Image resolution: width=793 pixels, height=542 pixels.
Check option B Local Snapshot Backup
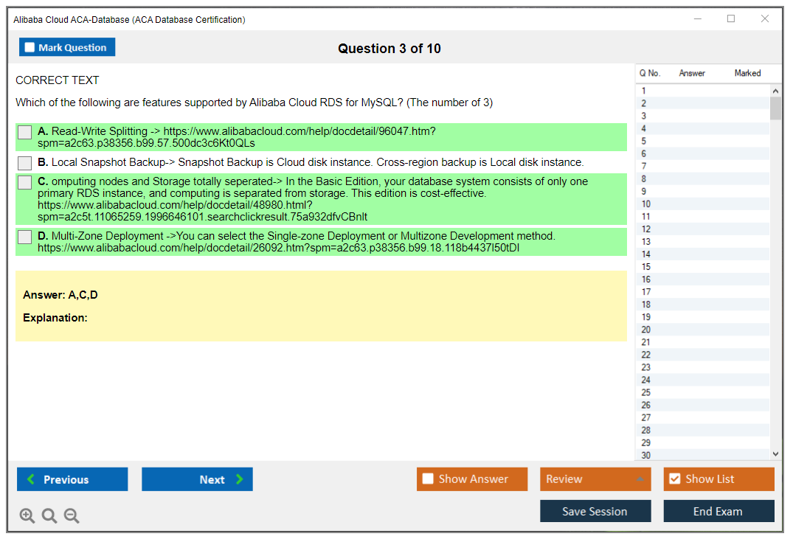(x=24, y=163)
